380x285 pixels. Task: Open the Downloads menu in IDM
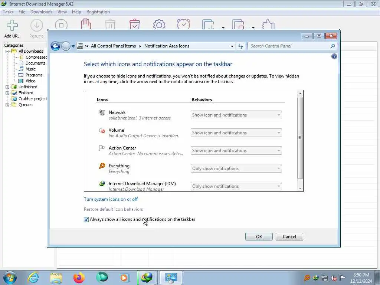tap(41, 12)
